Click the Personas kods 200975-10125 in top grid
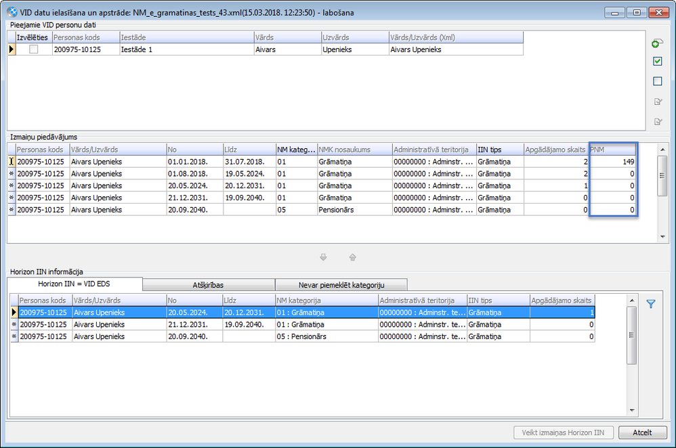The image size is (676, 448). pyautogui.click(x=86, y=49)
